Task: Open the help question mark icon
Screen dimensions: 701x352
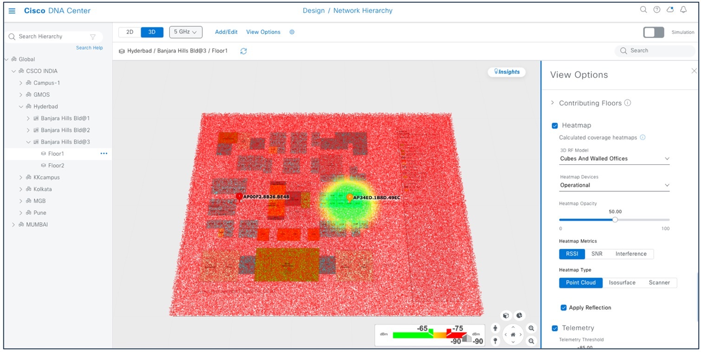Action: pos(656,9)
